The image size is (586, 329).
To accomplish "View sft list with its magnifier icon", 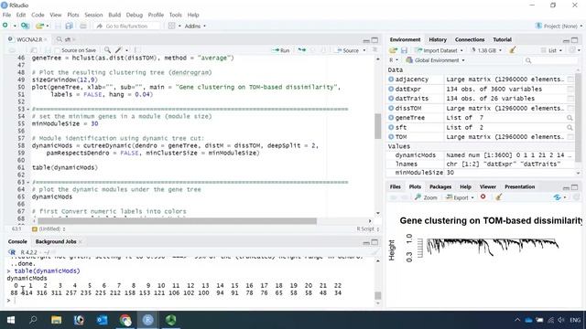I will coord(570,128).
